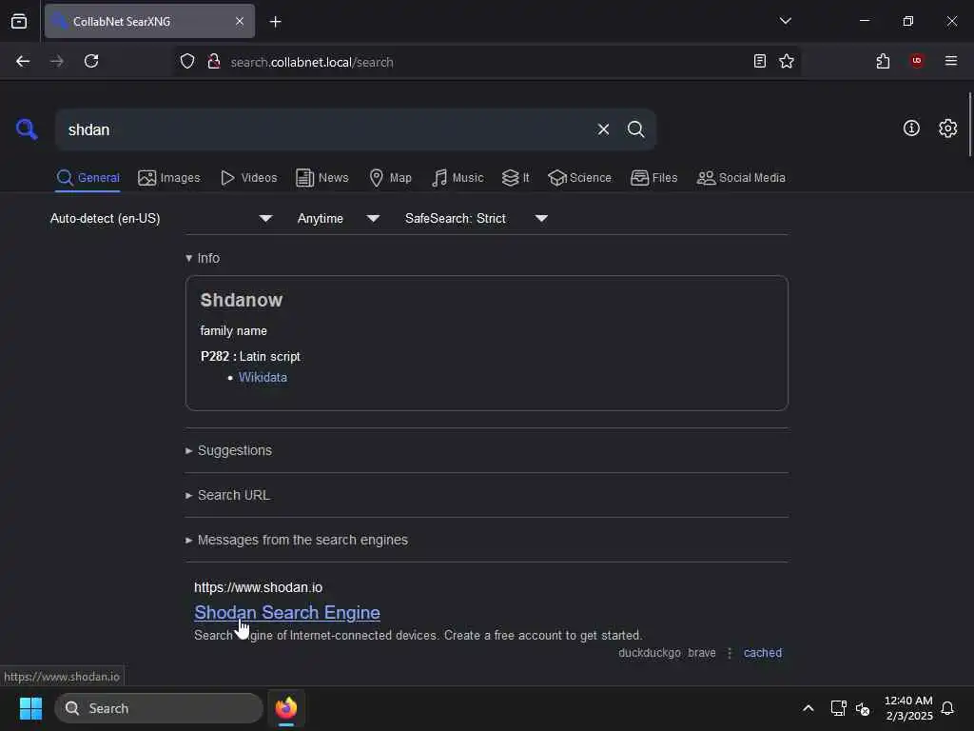Focus the shdan search query field
The width and height of the screenshot is (974, 731).
326,129
